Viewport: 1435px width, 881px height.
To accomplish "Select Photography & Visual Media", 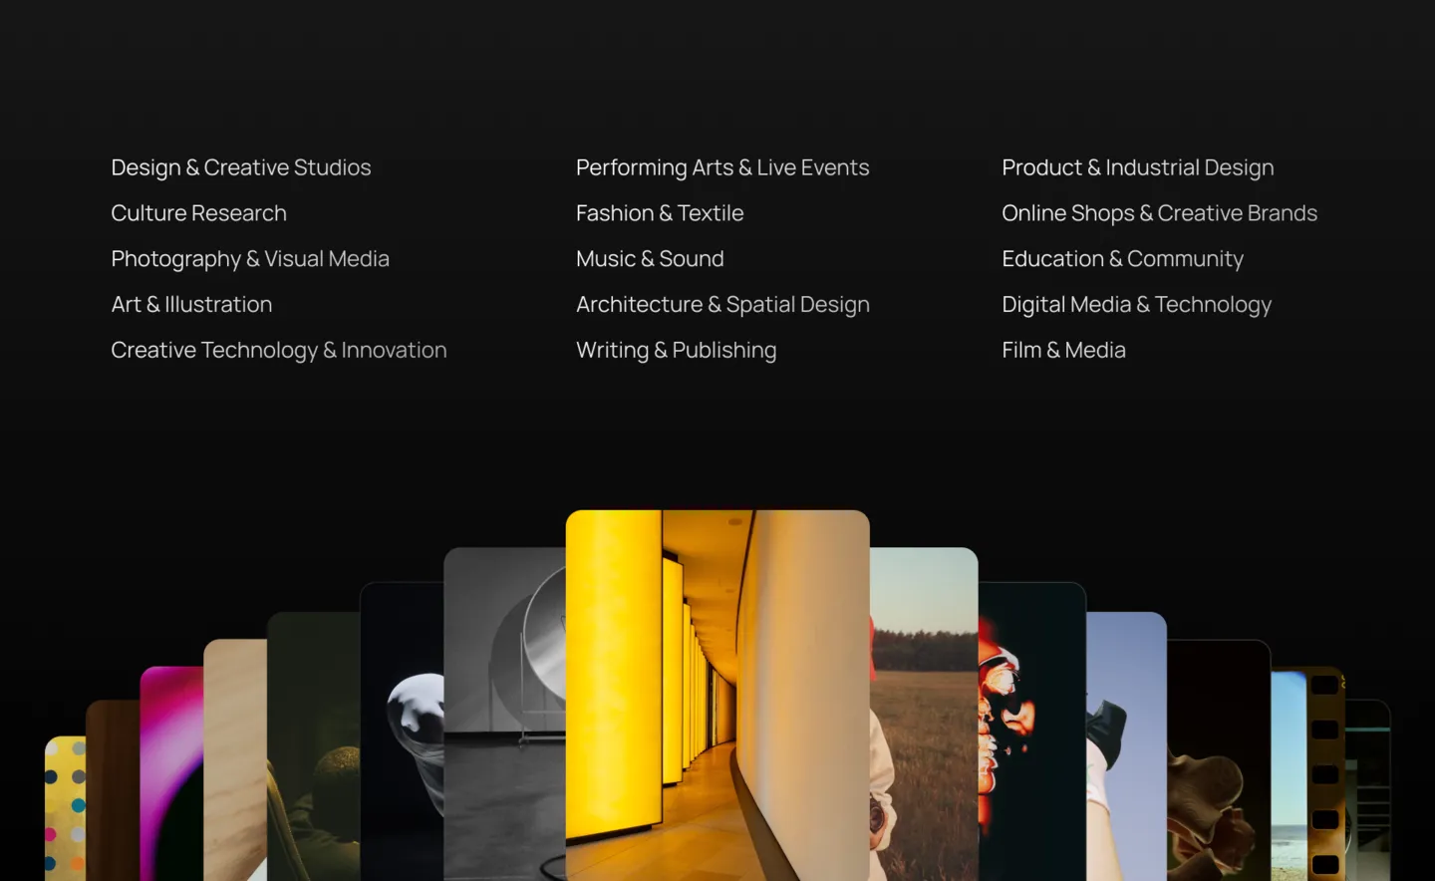I will (250, 259).
